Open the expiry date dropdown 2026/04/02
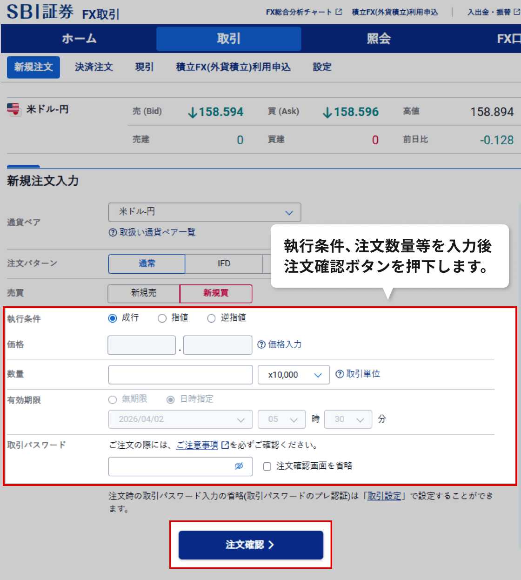Image resolution: width=521 pixels, height=580 pixels. (x=180, y=419)
